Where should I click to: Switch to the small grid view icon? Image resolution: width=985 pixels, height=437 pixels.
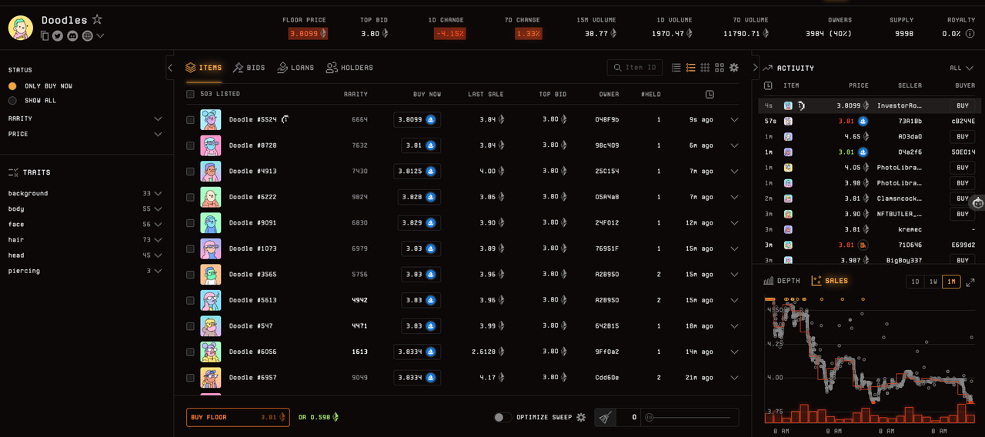tap(705, 68)
